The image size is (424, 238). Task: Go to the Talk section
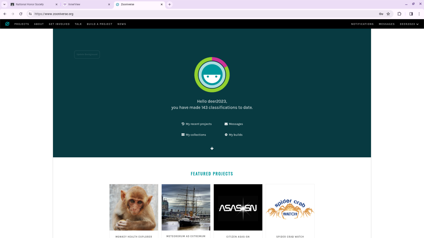coord(78,24)
